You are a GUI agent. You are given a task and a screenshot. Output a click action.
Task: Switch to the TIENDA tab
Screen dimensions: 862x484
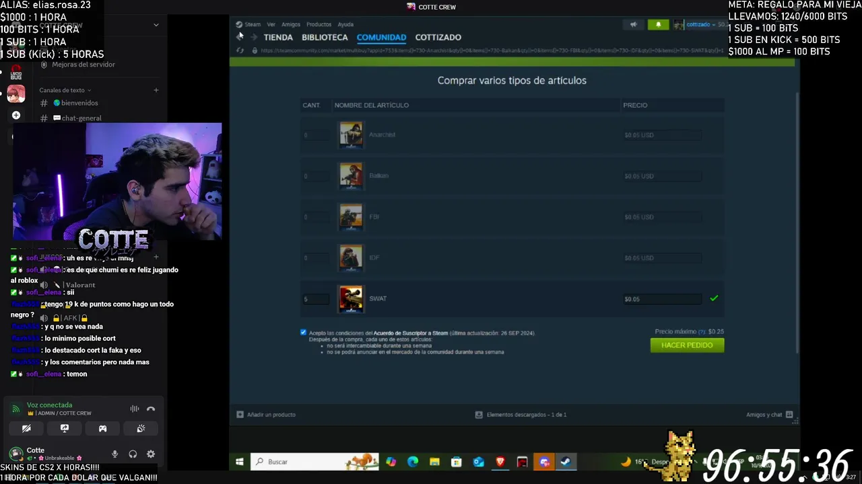(x=278, y=37)
